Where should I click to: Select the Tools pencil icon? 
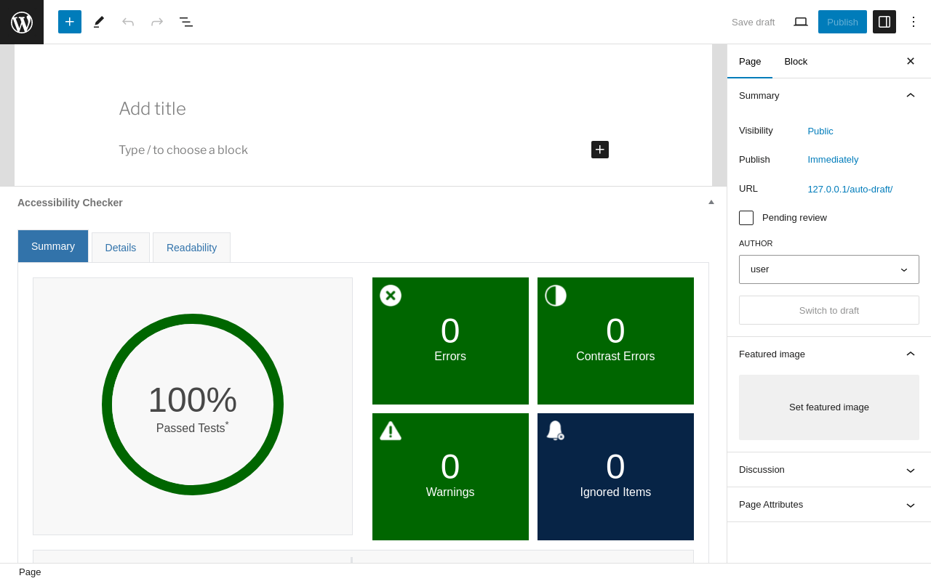point(99,22)
